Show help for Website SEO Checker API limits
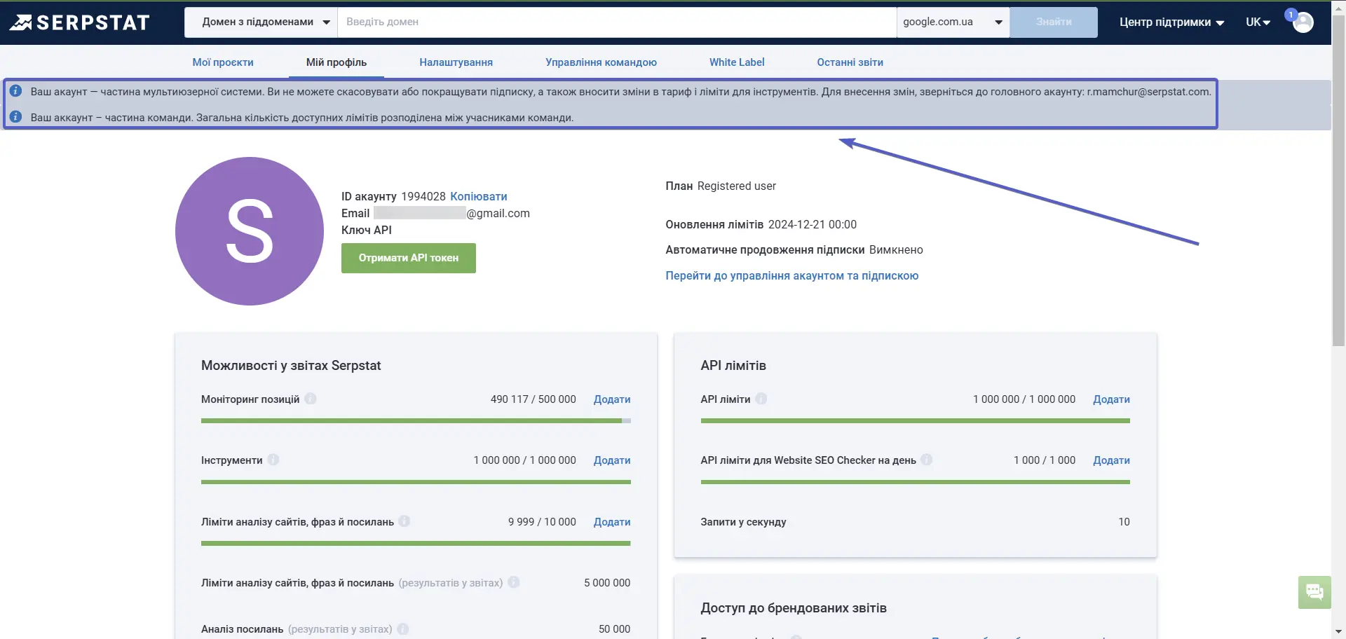The image size is (1346, 639). click(927, 460)
